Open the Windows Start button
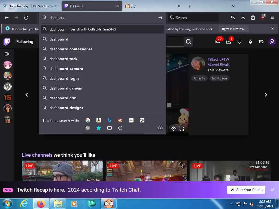This screenshot has height=209, width=279. pyautogui.click(x=7, y=204)
